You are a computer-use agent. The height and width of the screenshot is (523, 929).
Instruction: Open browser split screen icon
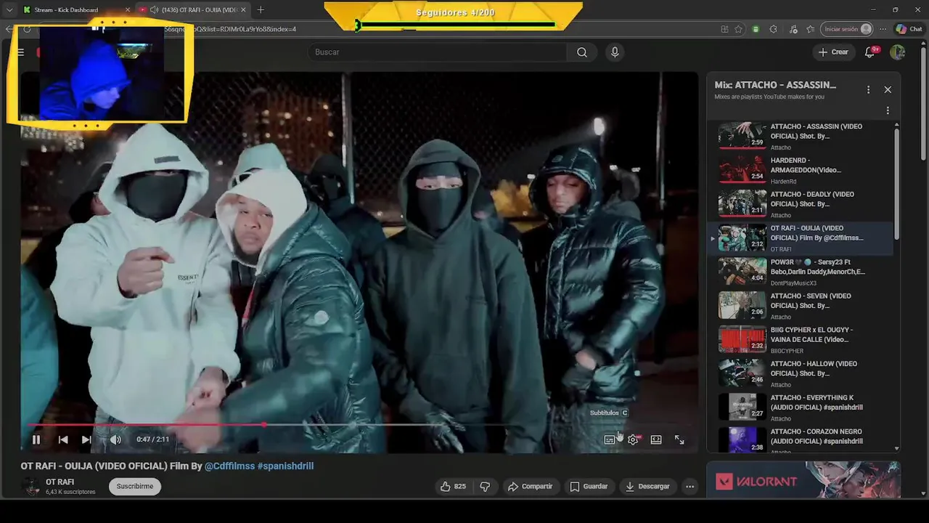tap(724, 29)
